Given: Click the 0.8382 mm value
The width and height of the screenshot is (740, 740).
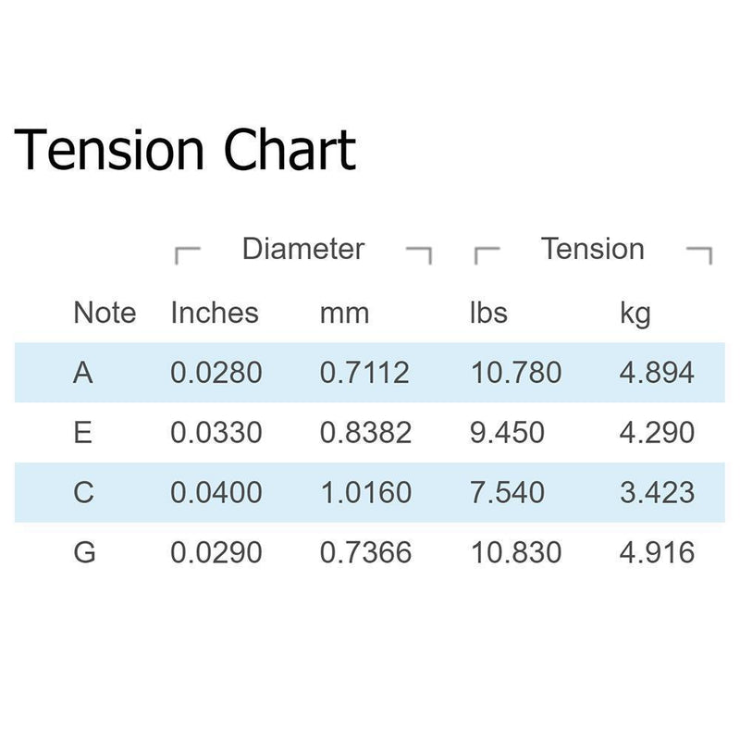Looking at the screenshot, I should [x=365, y=432].
